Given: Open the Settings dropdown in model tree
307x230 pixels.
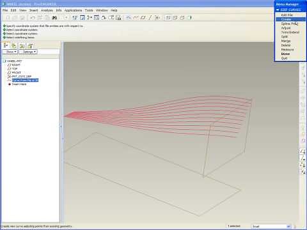Looking at the screenshot, I should [28, 52].
